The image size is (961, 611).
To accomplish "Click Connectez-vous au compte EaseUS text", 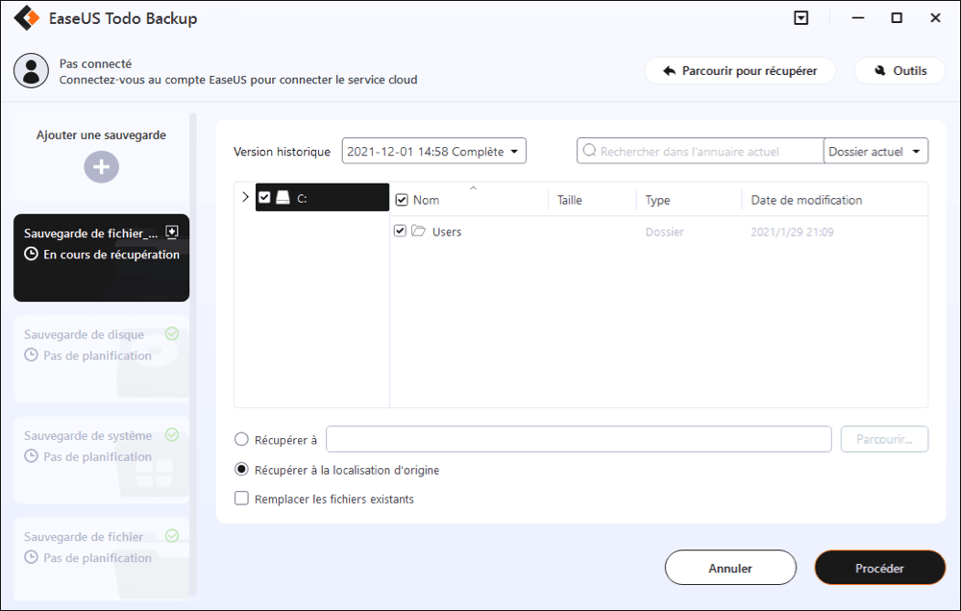I will [x=238, y=80].
